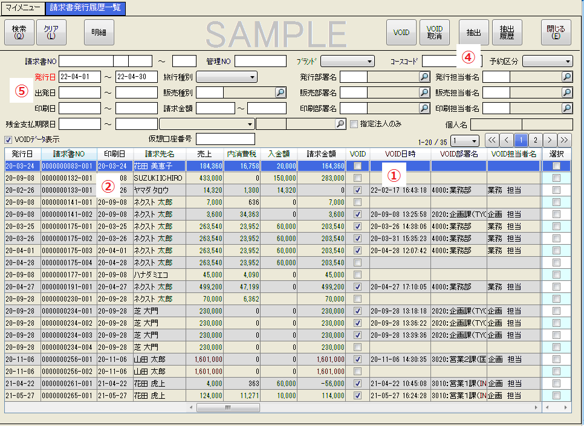584x432 pixels.
Task: Uncheck VOID box for invoice 0000000133-001
Action: point(357,190)
